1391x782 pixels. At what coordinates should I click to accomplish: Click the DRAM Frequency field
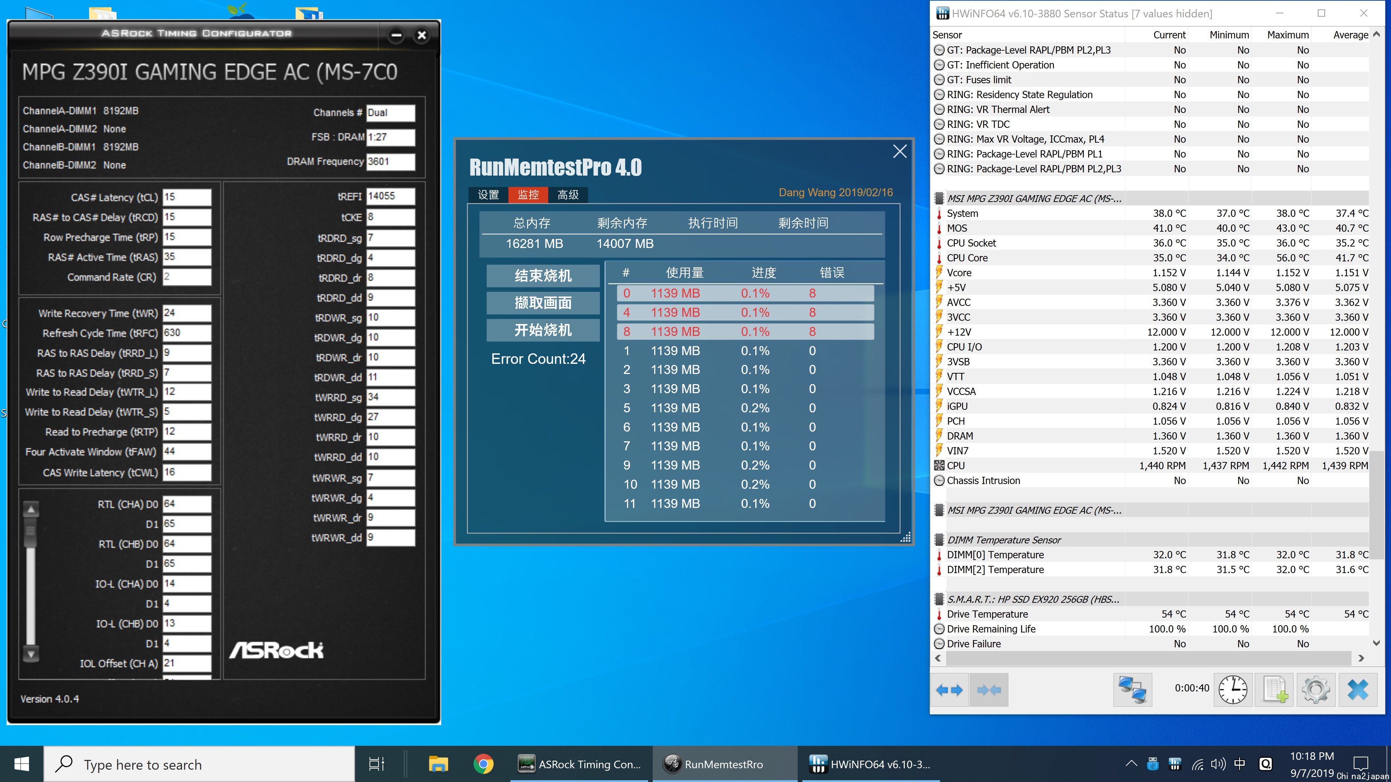(x=391, y=161)
